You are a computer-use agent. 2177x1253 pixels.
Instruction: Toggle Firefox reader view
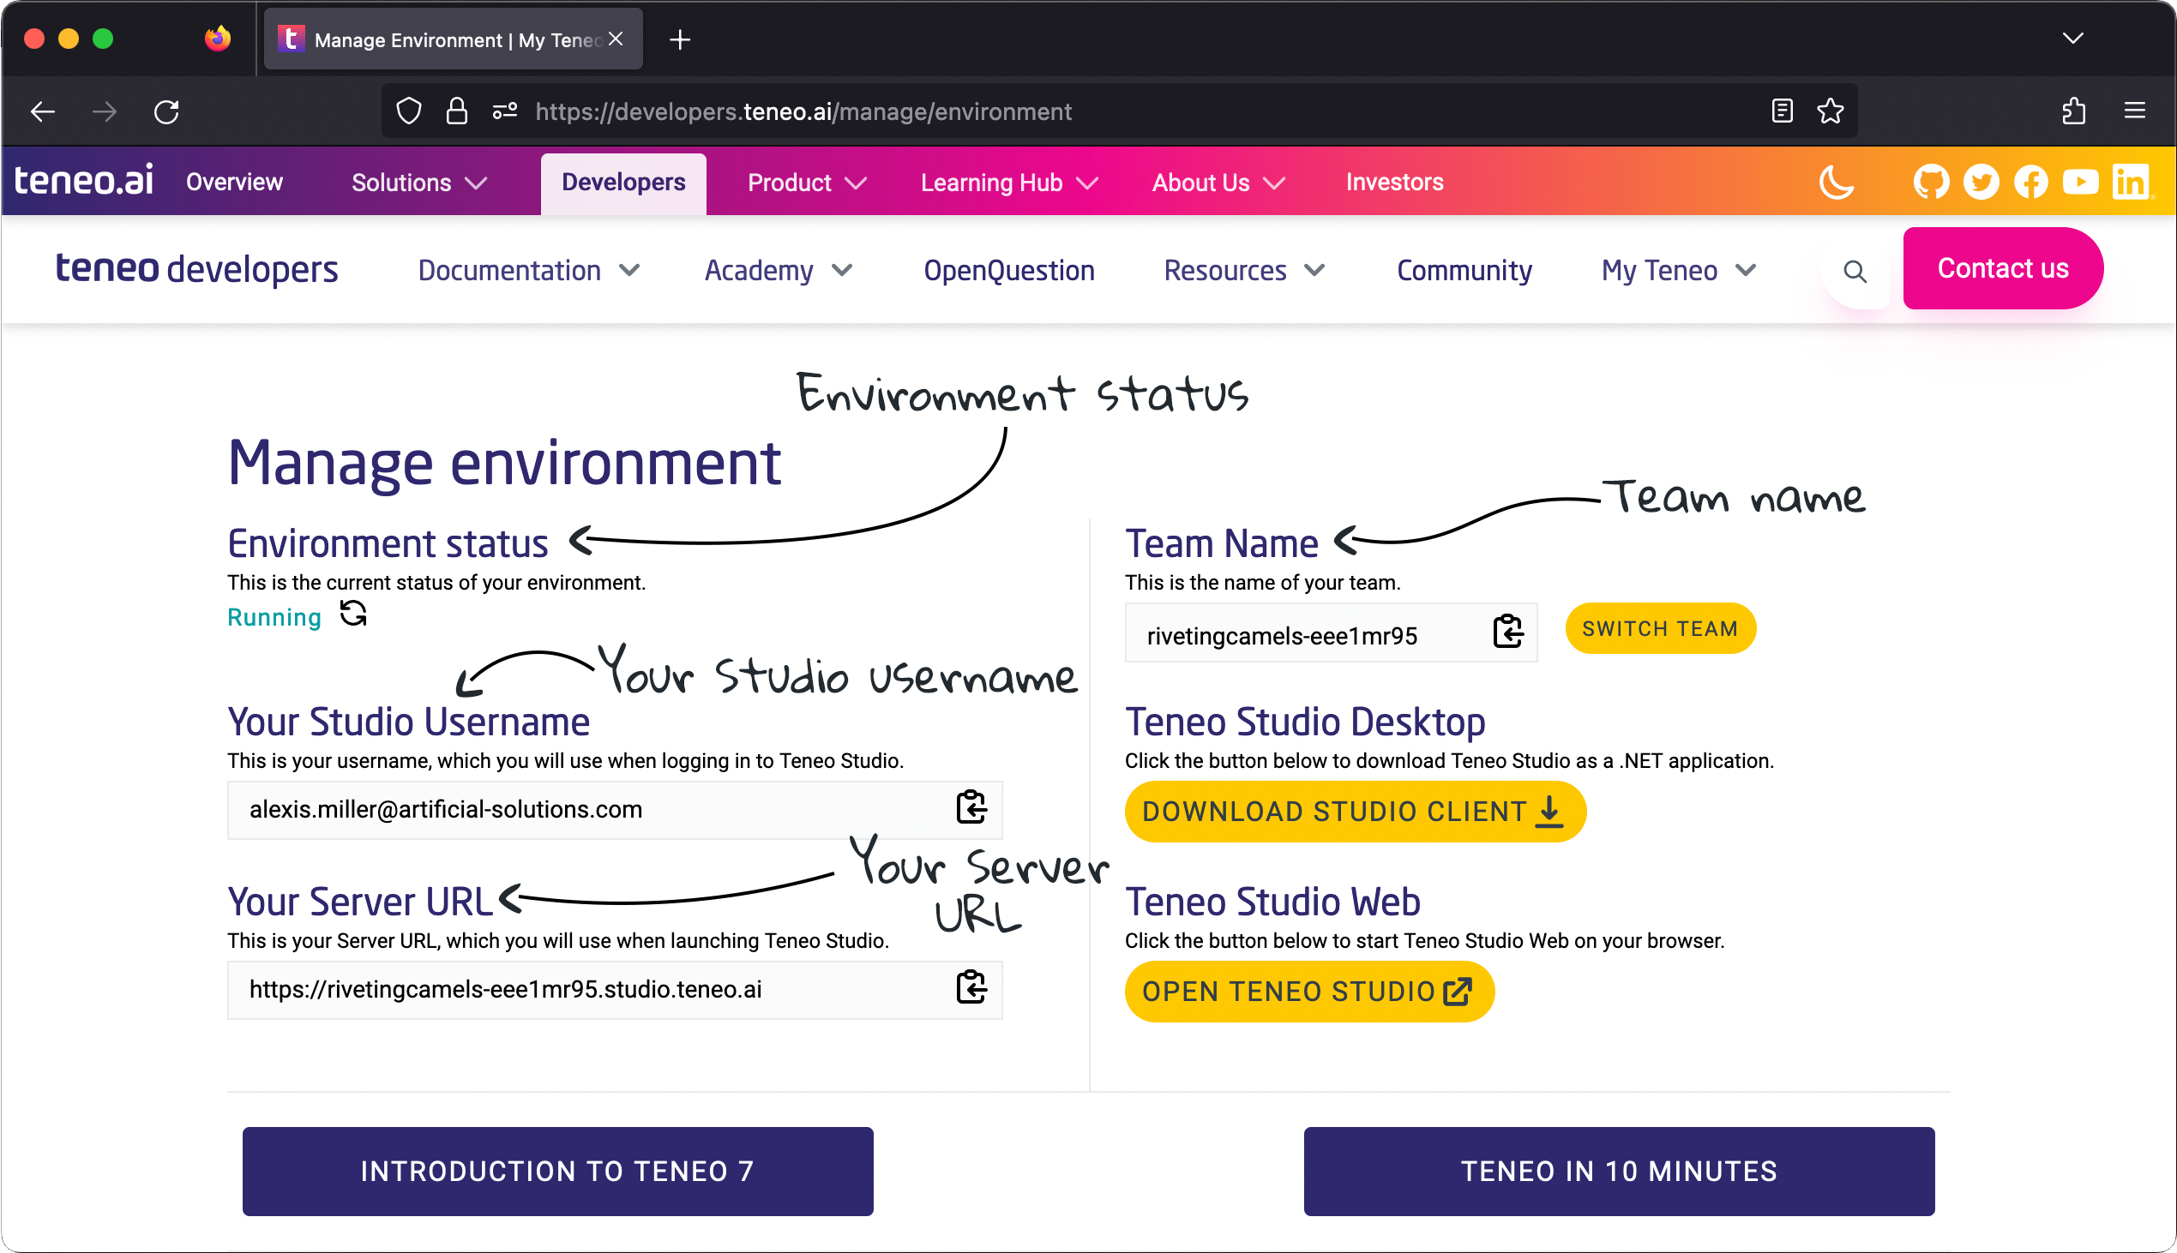pos(1782,111)
